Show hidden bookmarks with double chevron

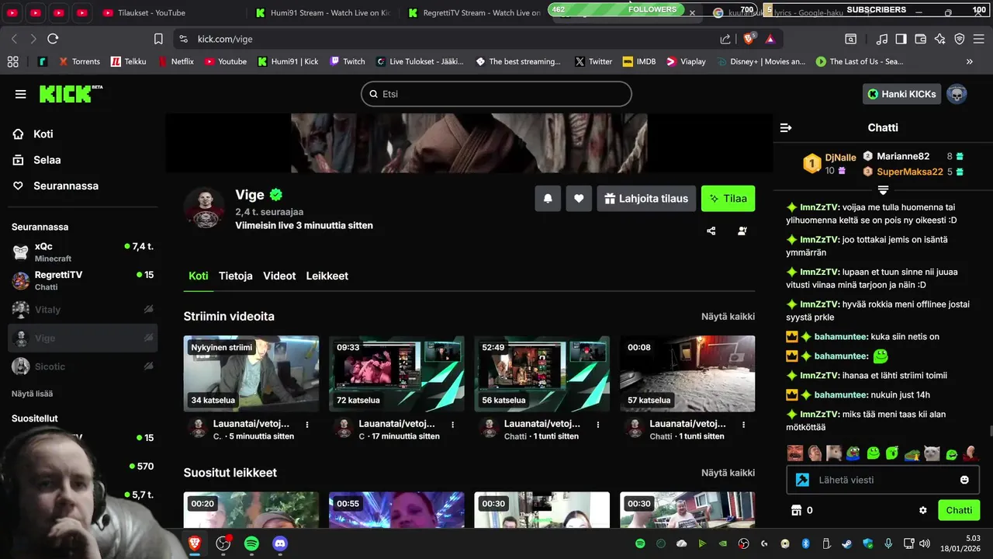click(x=969, y=61)
